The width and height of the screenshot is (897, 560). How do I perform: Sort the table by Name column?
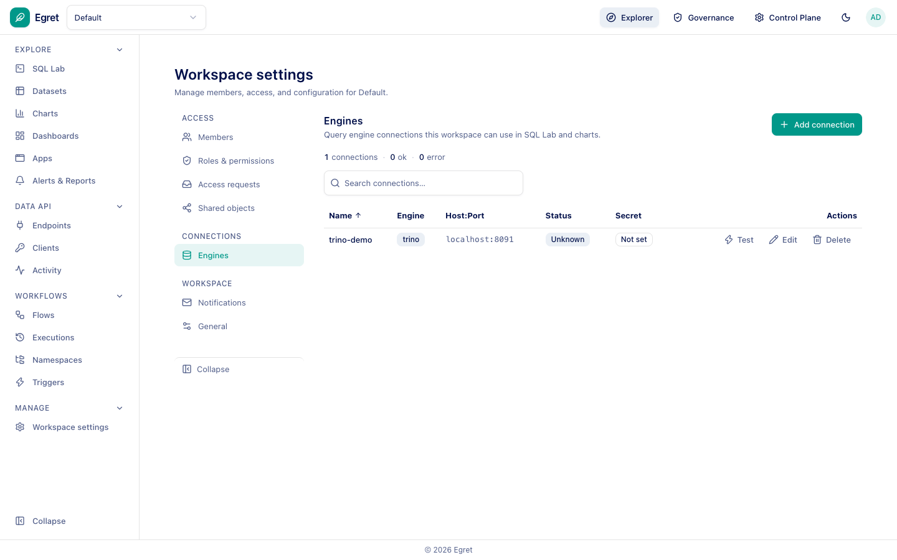(345, 215)
